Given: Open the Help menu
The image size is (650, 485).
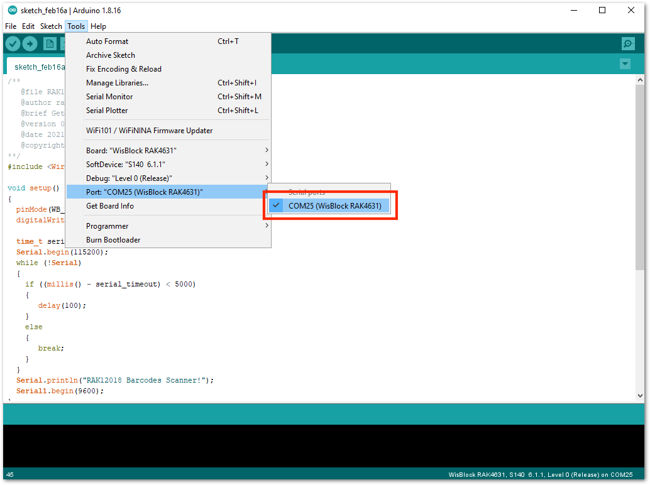Looking at the screenshot, I should coord(98,26).
